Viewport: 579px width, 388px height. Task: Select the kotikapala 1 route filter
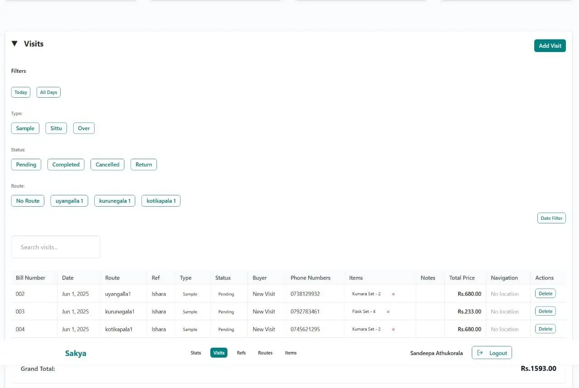pos(161,201)
